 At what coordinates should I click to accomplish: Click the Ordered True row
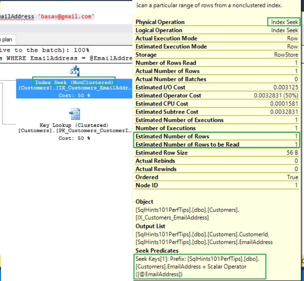217,177
